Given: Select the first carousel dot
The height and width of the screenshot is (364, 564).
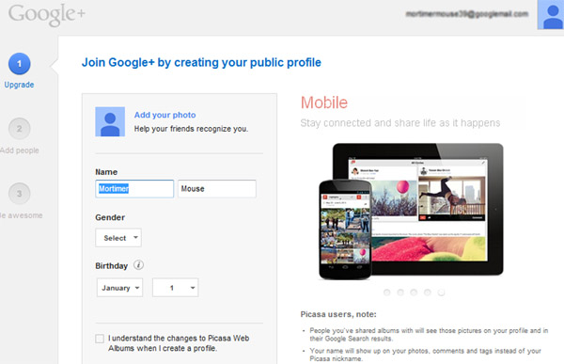Looking at the screenshot, I should 387,293.
